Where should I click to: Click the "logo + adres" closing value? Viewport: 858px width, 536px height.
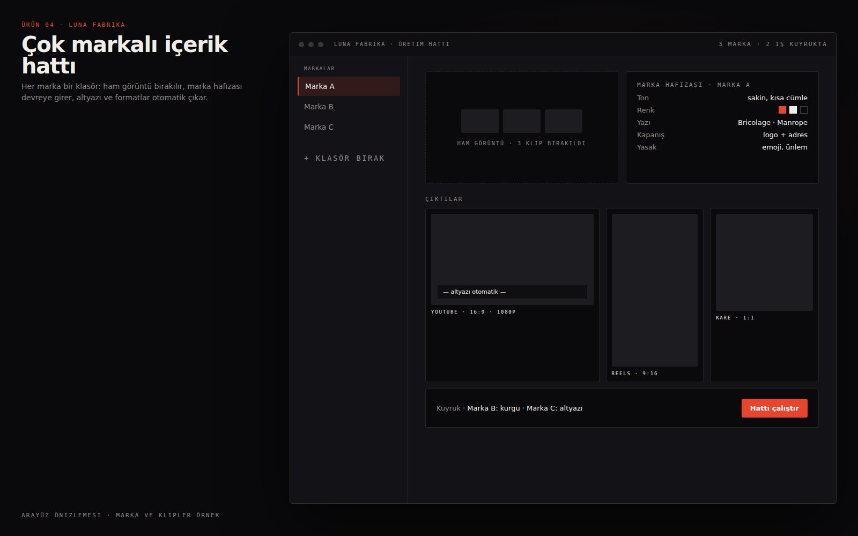tap(785, 135)
